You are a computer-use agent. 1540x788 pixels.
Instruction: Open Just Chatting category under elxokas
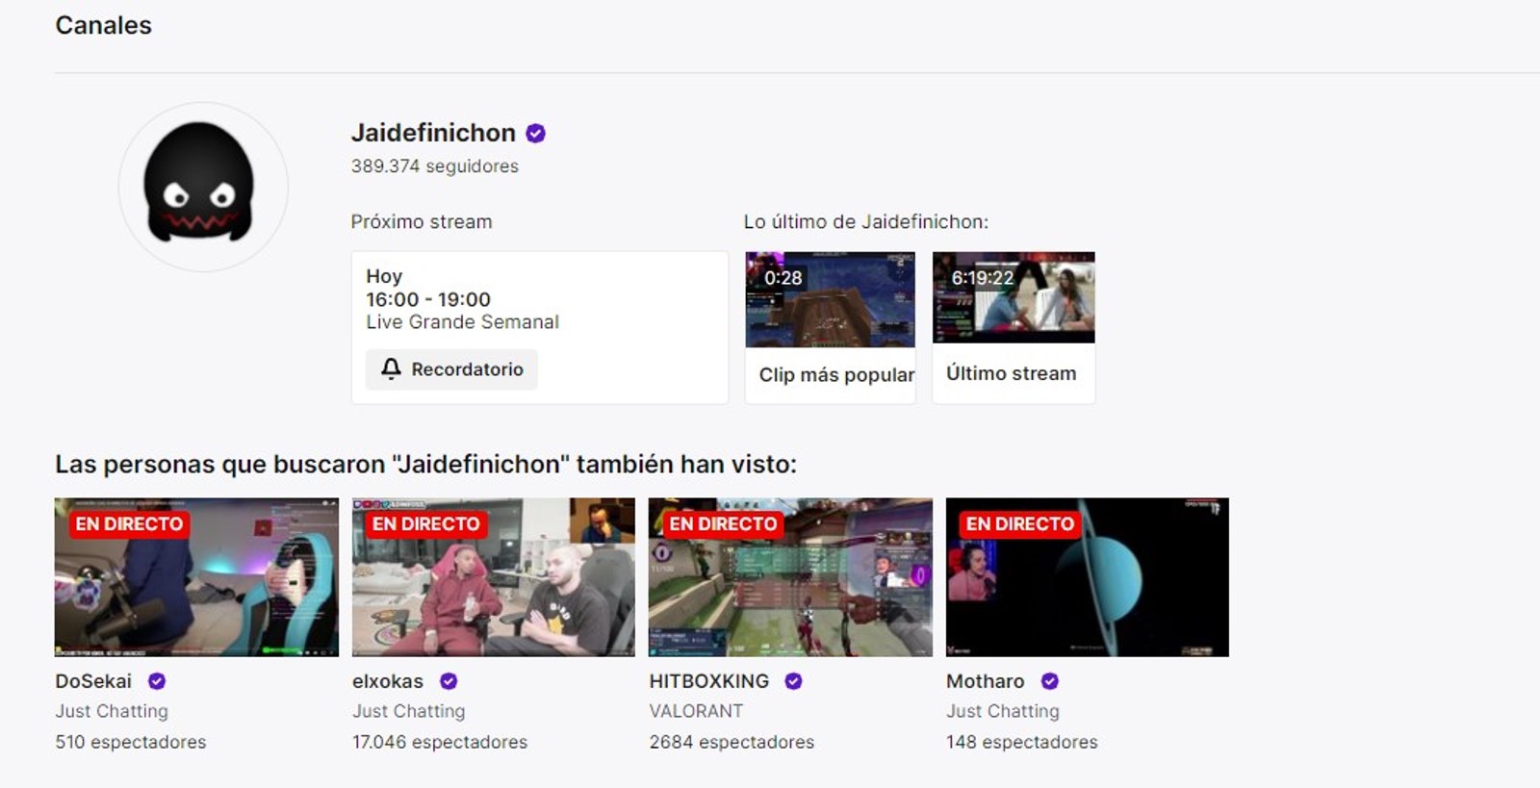[409, 711]
